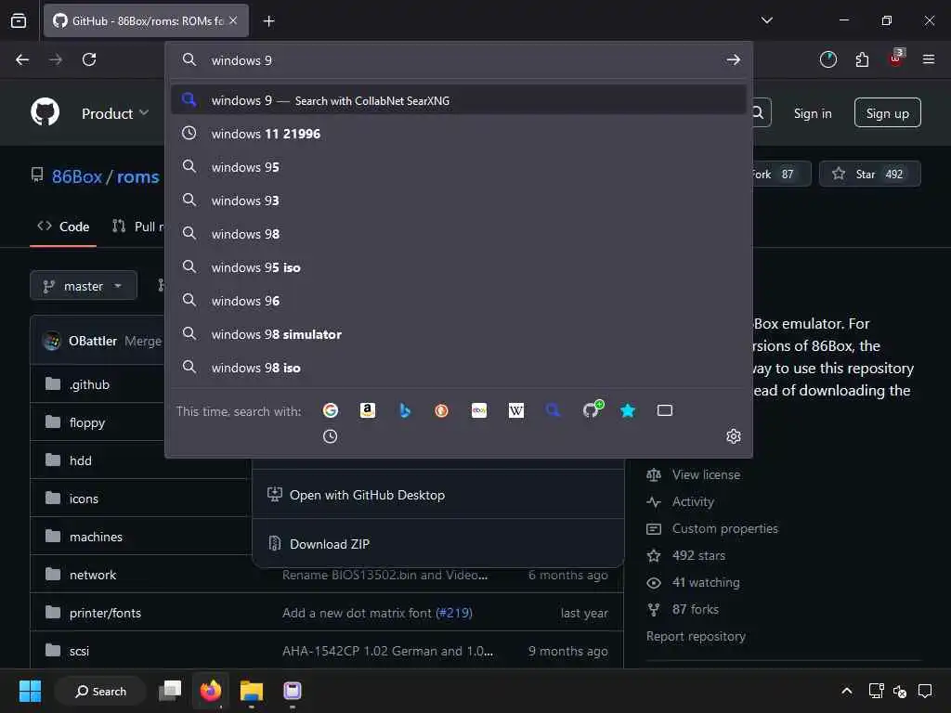Search with Google engine icon
The height and width of the screenshot is (713, 951).
[x=331, y=410]
